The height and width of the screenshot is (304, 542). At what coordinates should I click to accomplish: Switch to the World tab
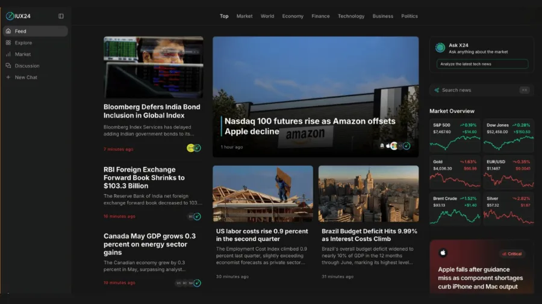267,16
